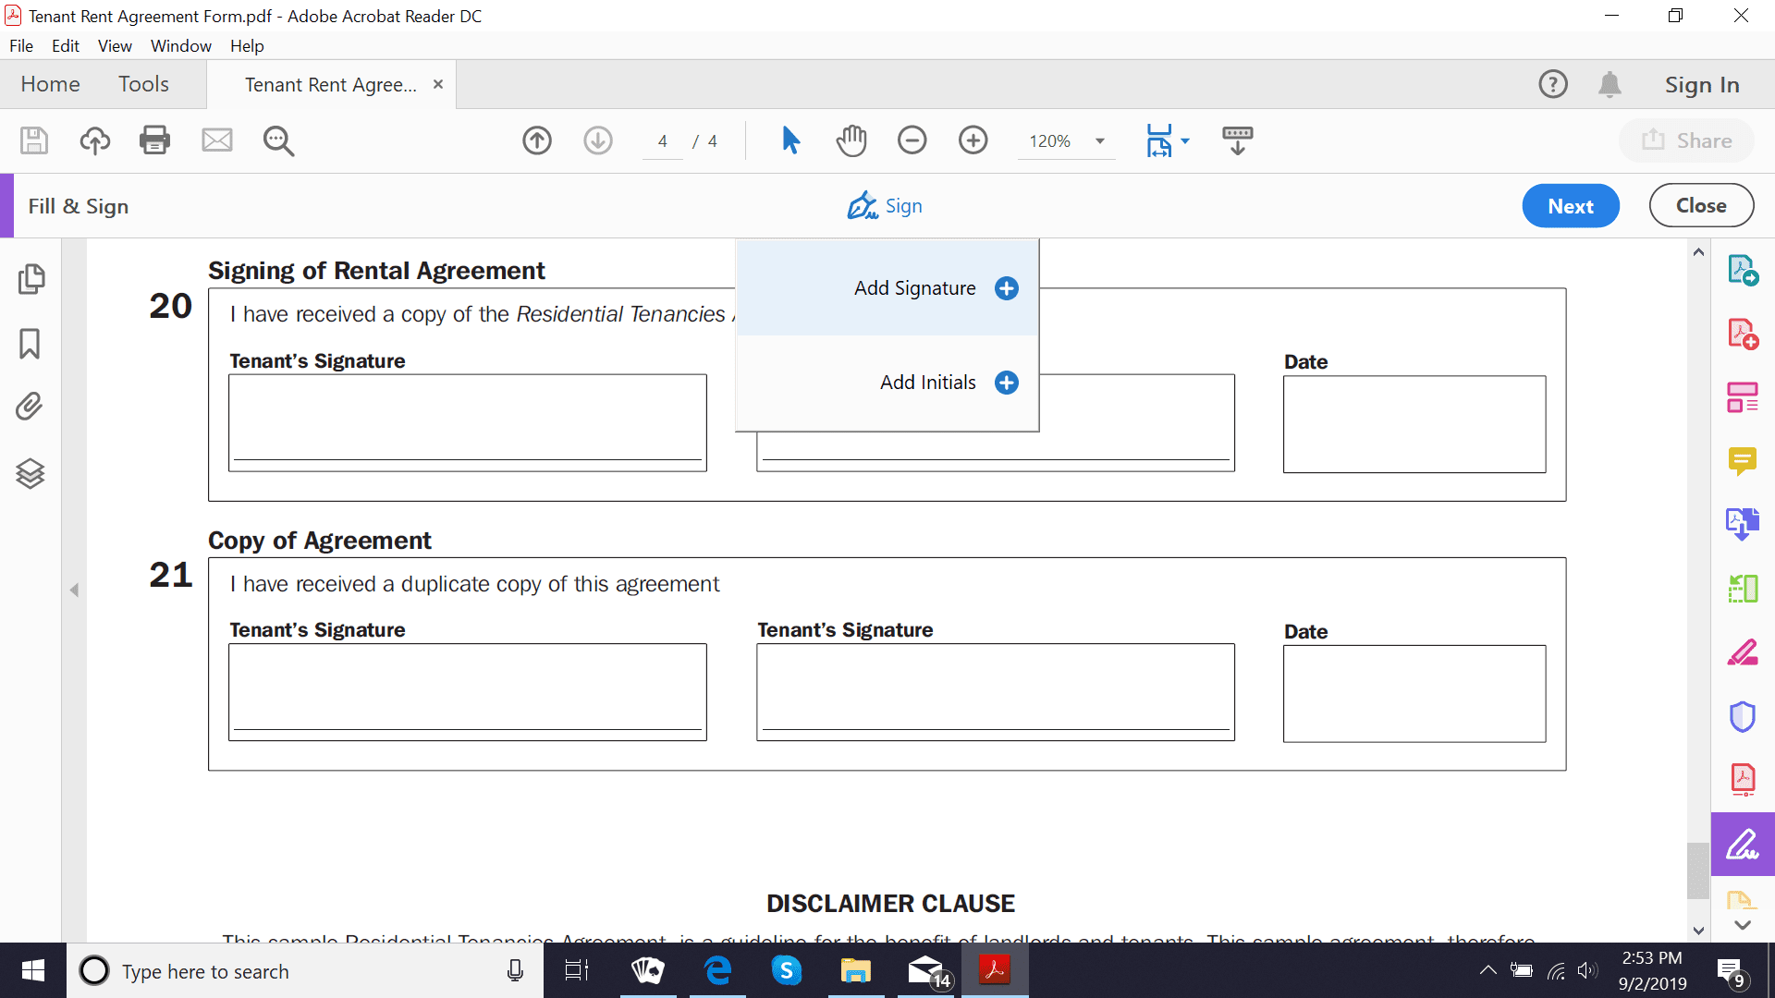Select the arrow select tool
This screenshot has height=998, width=1775.
point(791,138)
